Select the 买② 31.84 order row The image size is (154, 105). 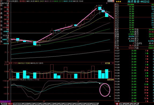point(134,20)
